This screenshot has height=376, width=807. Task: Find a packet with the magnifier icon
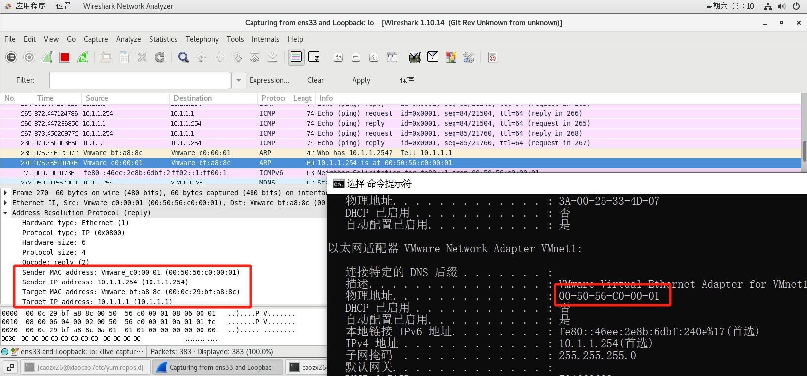(183, 57)
